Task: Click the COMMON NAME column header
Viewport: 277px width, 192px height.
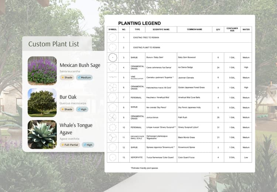Action: (195, 29)
